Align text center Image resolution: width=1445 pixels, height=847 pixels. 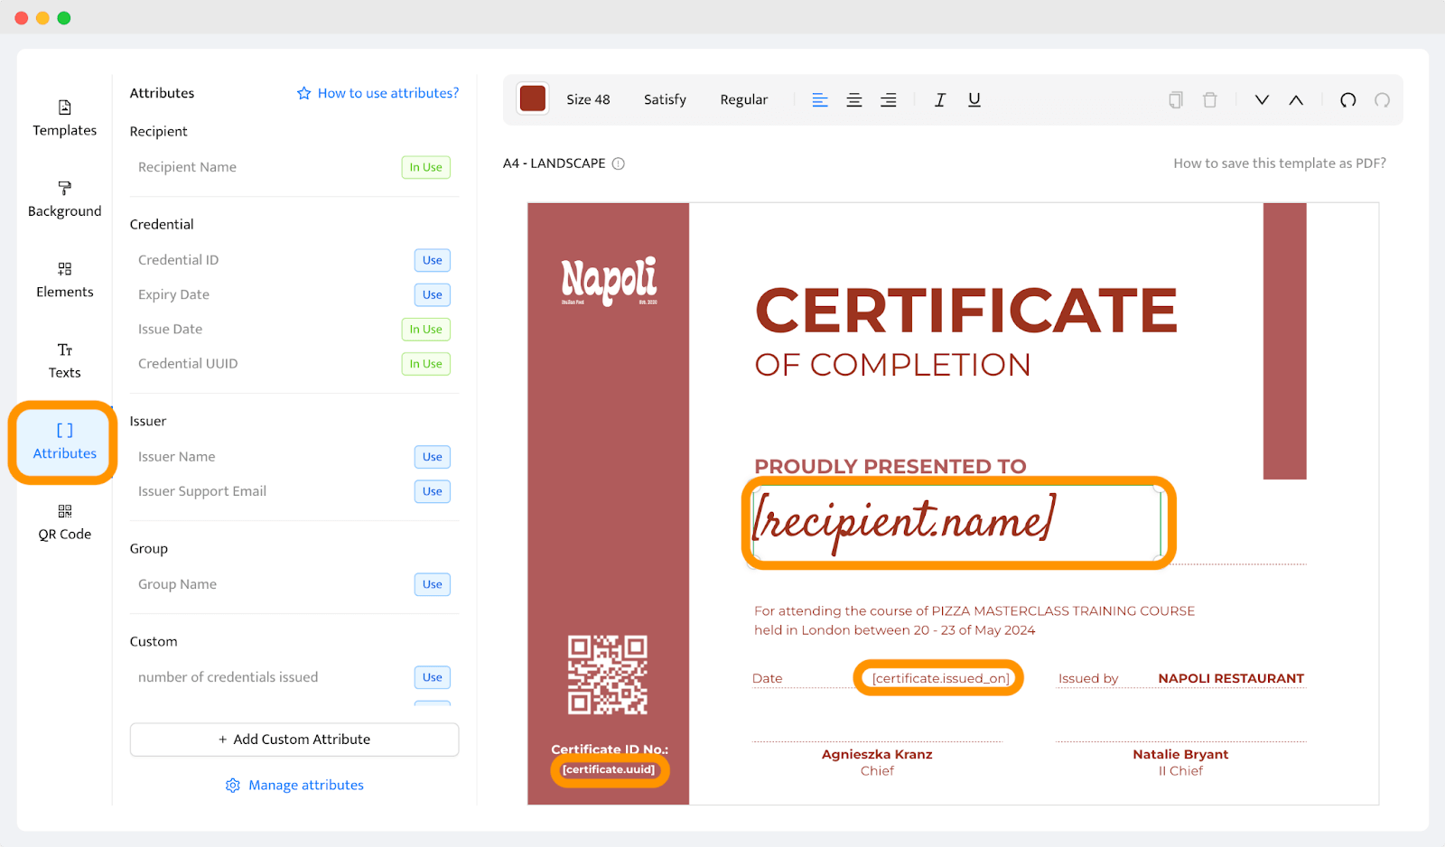[x=854, y=100]
